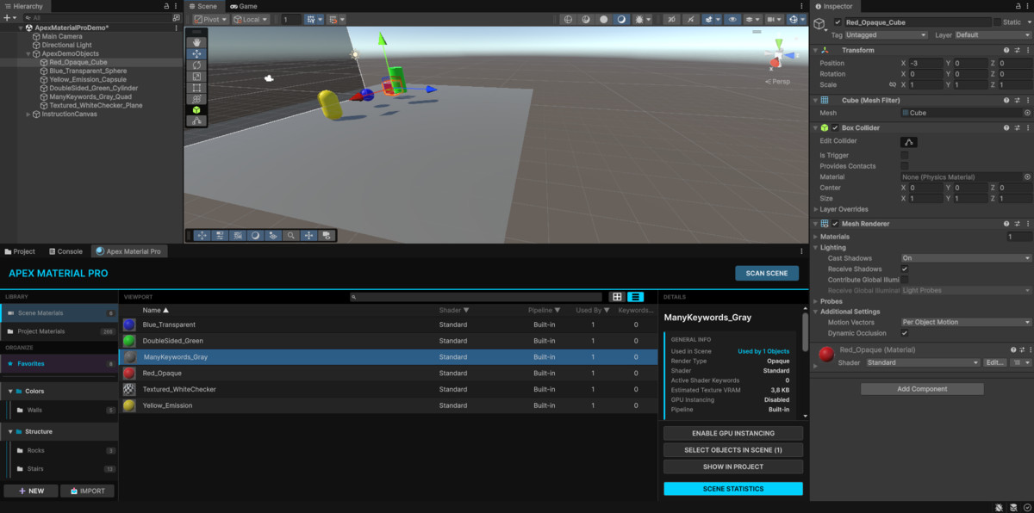Click the Mesh field object picker circle

click(1026, 113)
